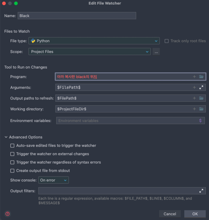Expand the Arguments field editor
209x220 pixels.
tap(201, 88)
